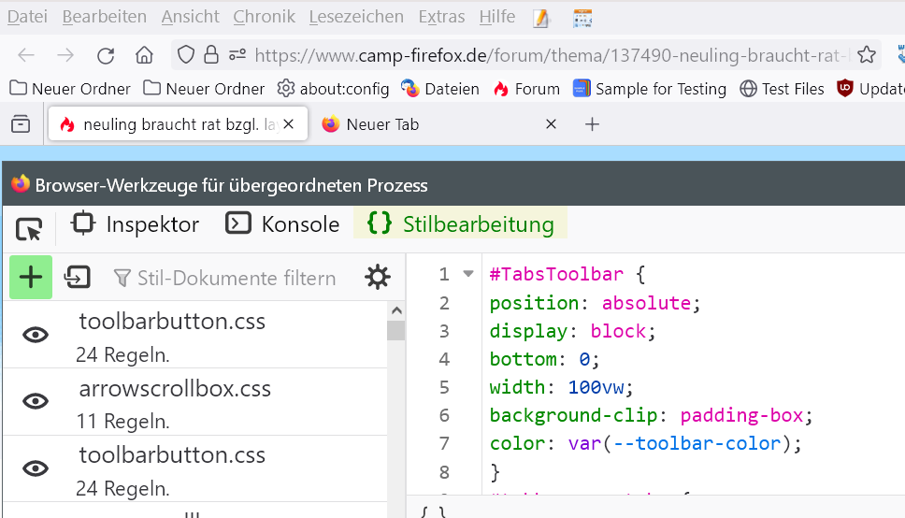Toggle the eye of the second toolbarbutton.css
The image size is (905, 518).
point(36,468)
